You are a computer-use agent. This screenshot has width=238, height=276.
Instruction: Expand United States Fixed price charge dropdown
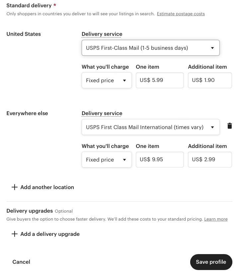[x=107, y=80]
